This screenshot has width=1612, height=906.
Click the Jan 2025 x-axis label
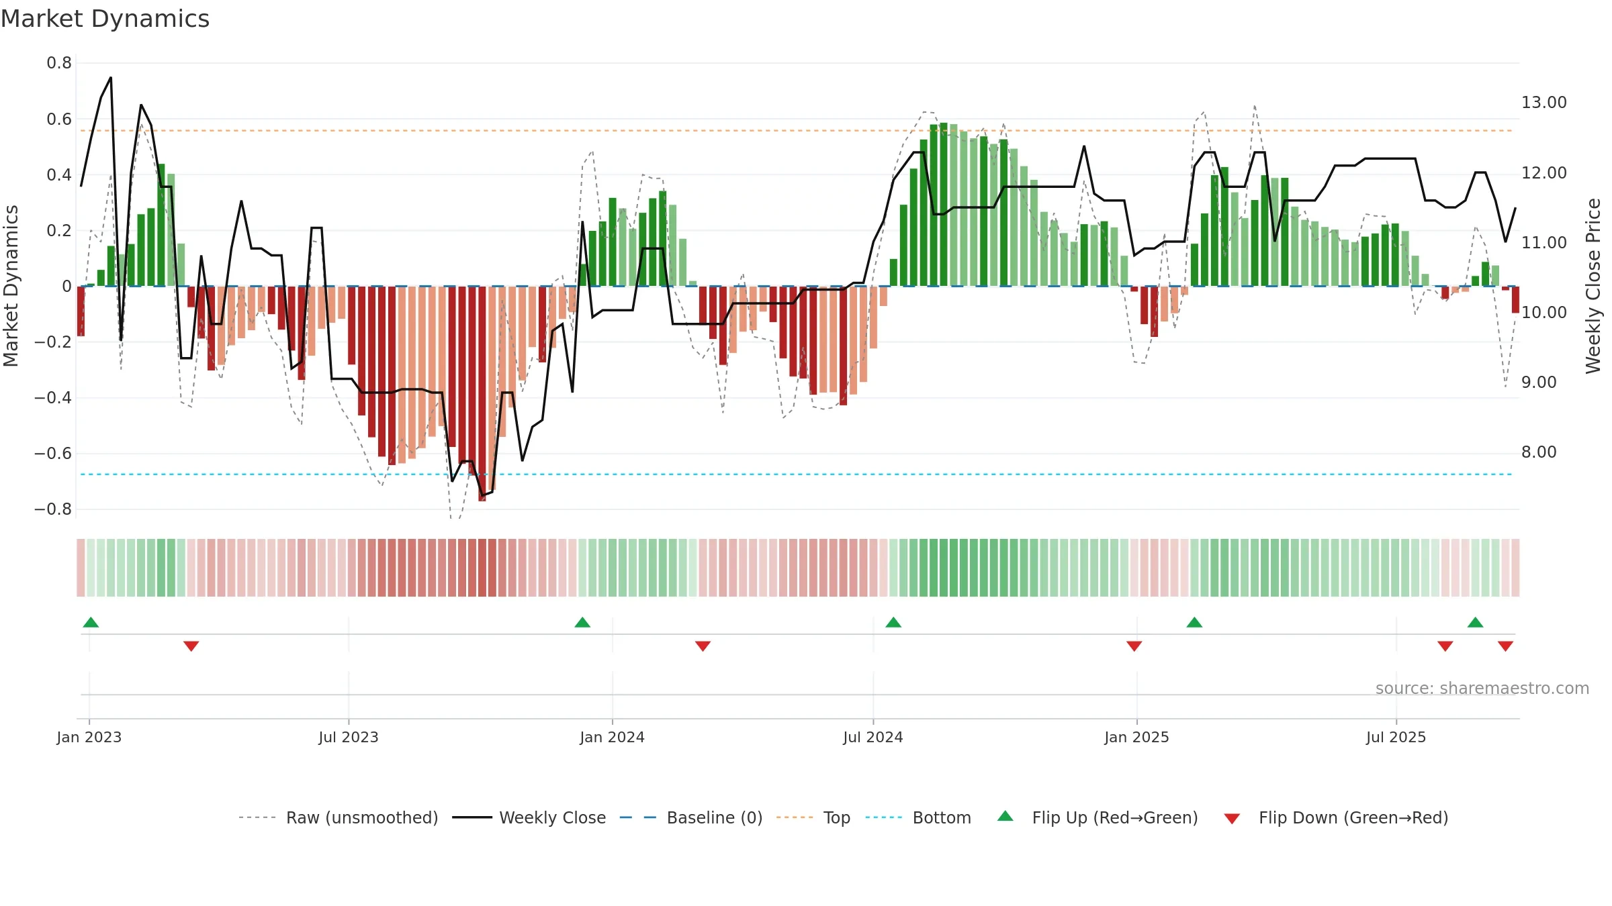pyautogui.click(x=1137, y=737)
